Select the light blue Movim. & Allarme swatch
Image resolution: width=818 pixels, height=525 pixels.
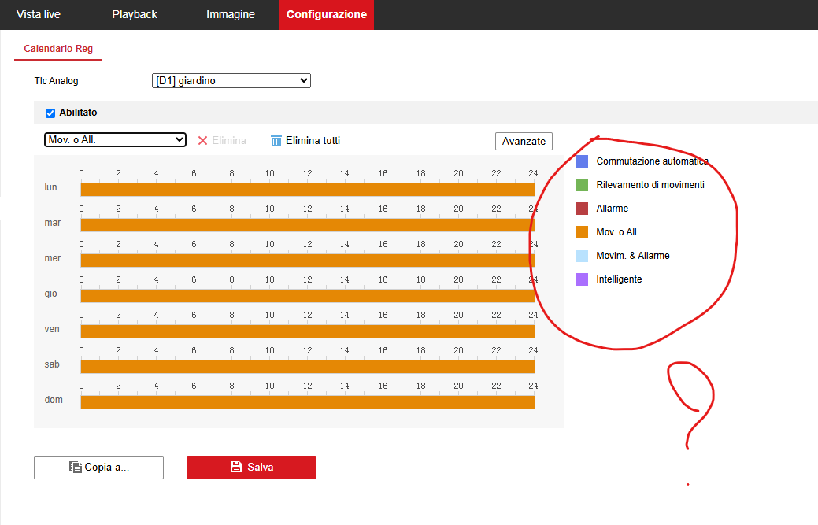[x=582, y=256]
